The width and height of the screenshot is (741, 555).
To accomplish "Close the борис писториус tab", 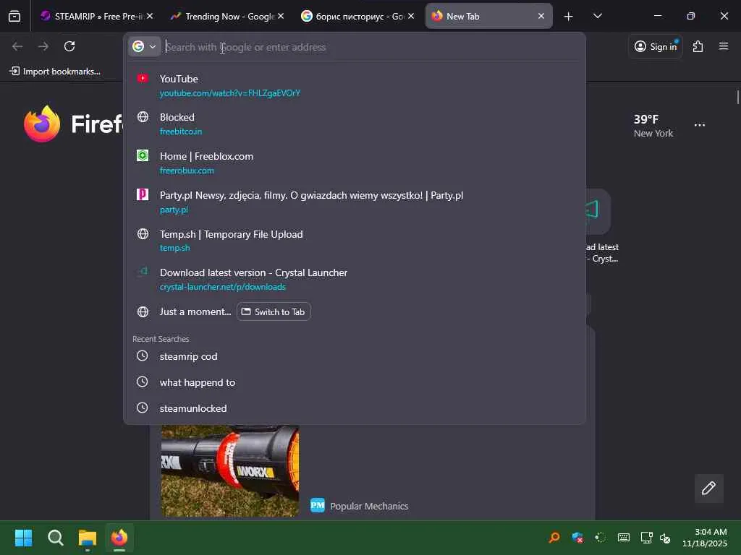I will pyautogui.click(x=411, y=16).
